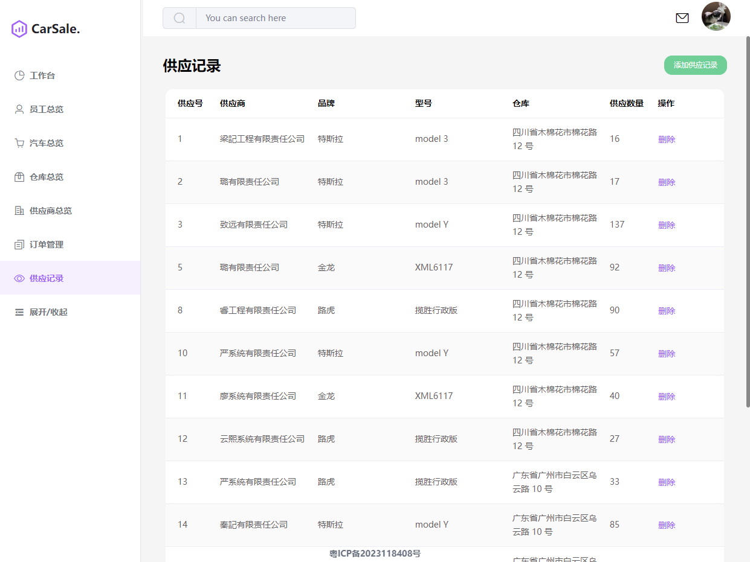The height and width of the screenshot is (562, 750).
Task: Click the 供应数量 column header
Action: (x=627, y=104)
